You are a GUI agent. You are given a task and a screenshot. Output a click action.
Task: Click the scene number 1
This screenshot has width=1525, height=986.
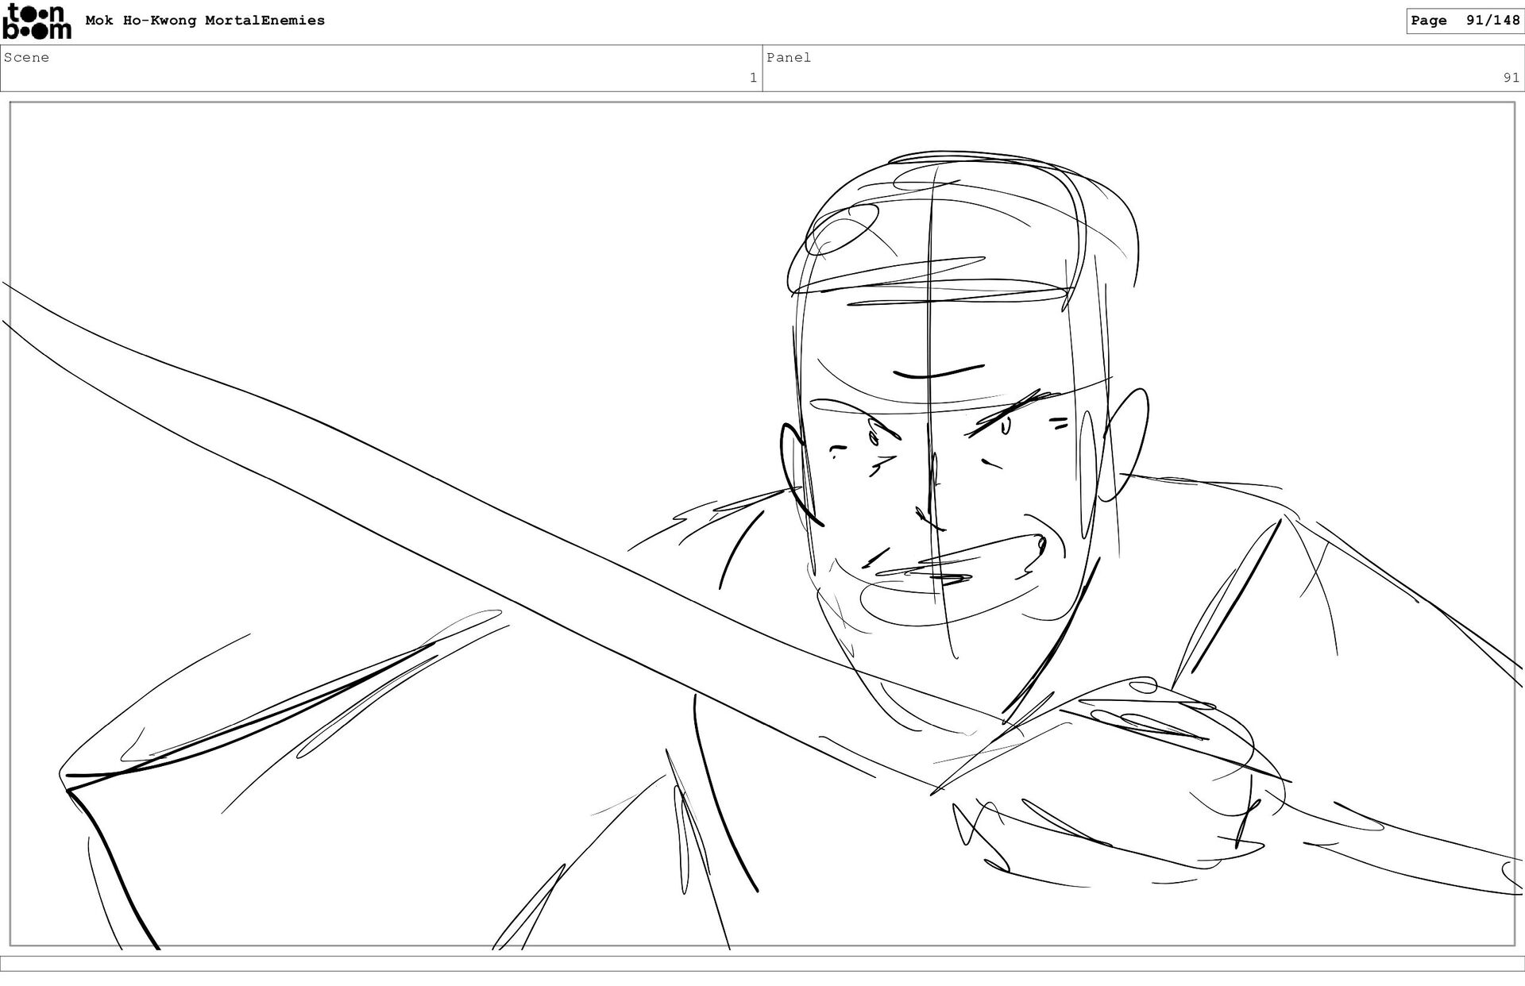752,78
